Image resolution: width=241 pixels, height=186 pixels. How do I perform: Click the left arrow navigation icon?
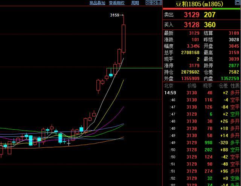click(x=148, y=3)
